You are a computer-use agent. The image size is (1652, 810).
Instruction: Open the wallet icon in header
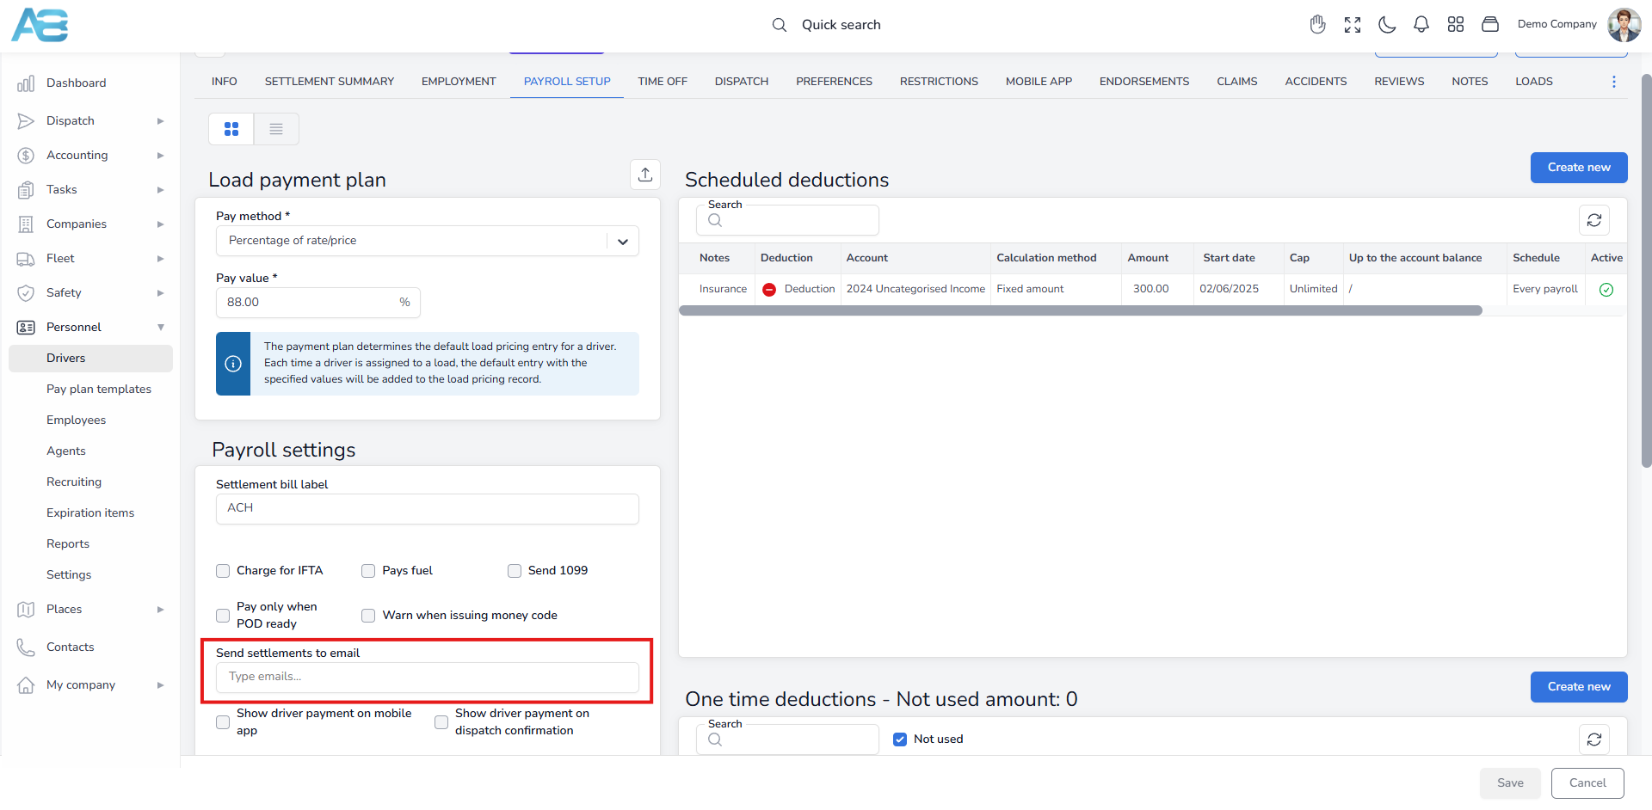1490,25
